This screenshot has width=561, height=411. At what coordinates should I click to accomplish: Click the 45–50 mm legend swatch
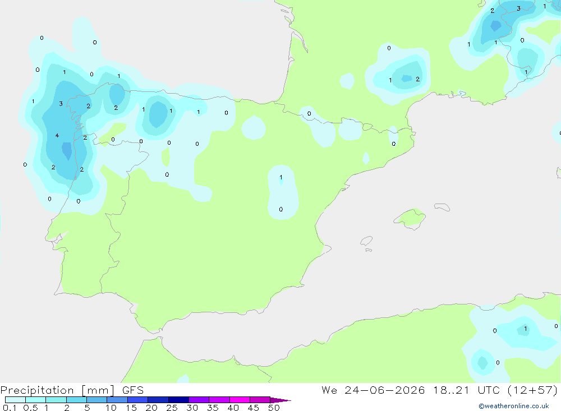pos(260,400)
